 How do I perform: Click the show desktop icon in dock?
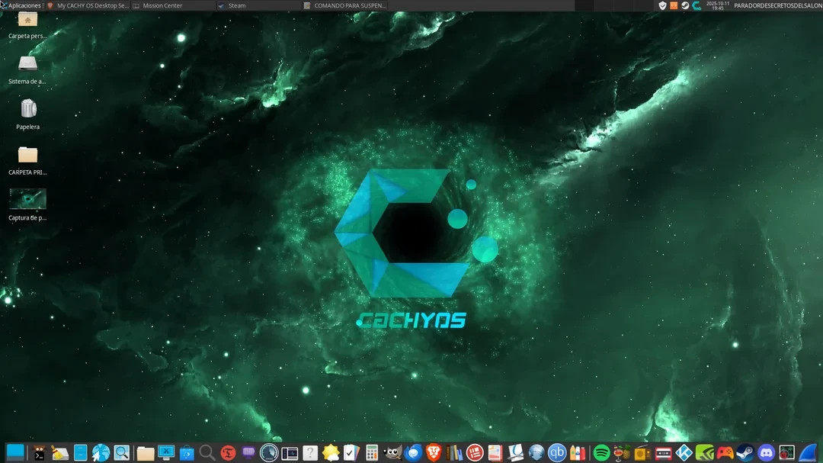pos(15,452)
